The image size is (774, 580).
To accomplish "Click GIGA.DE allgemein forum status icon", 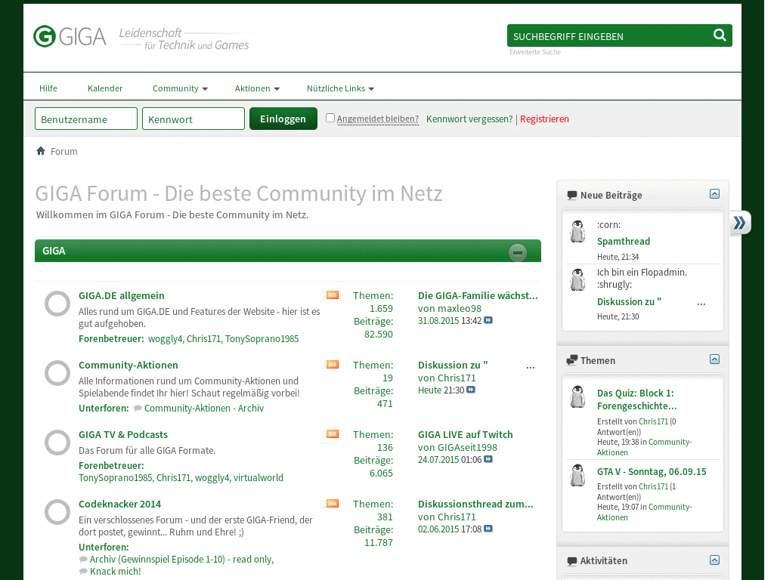I will pos(57,304).
